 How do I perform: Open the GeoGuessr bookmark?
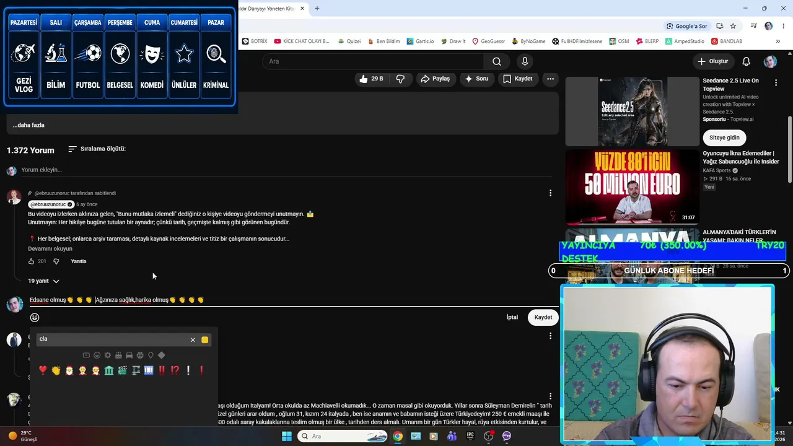[488, 42]
